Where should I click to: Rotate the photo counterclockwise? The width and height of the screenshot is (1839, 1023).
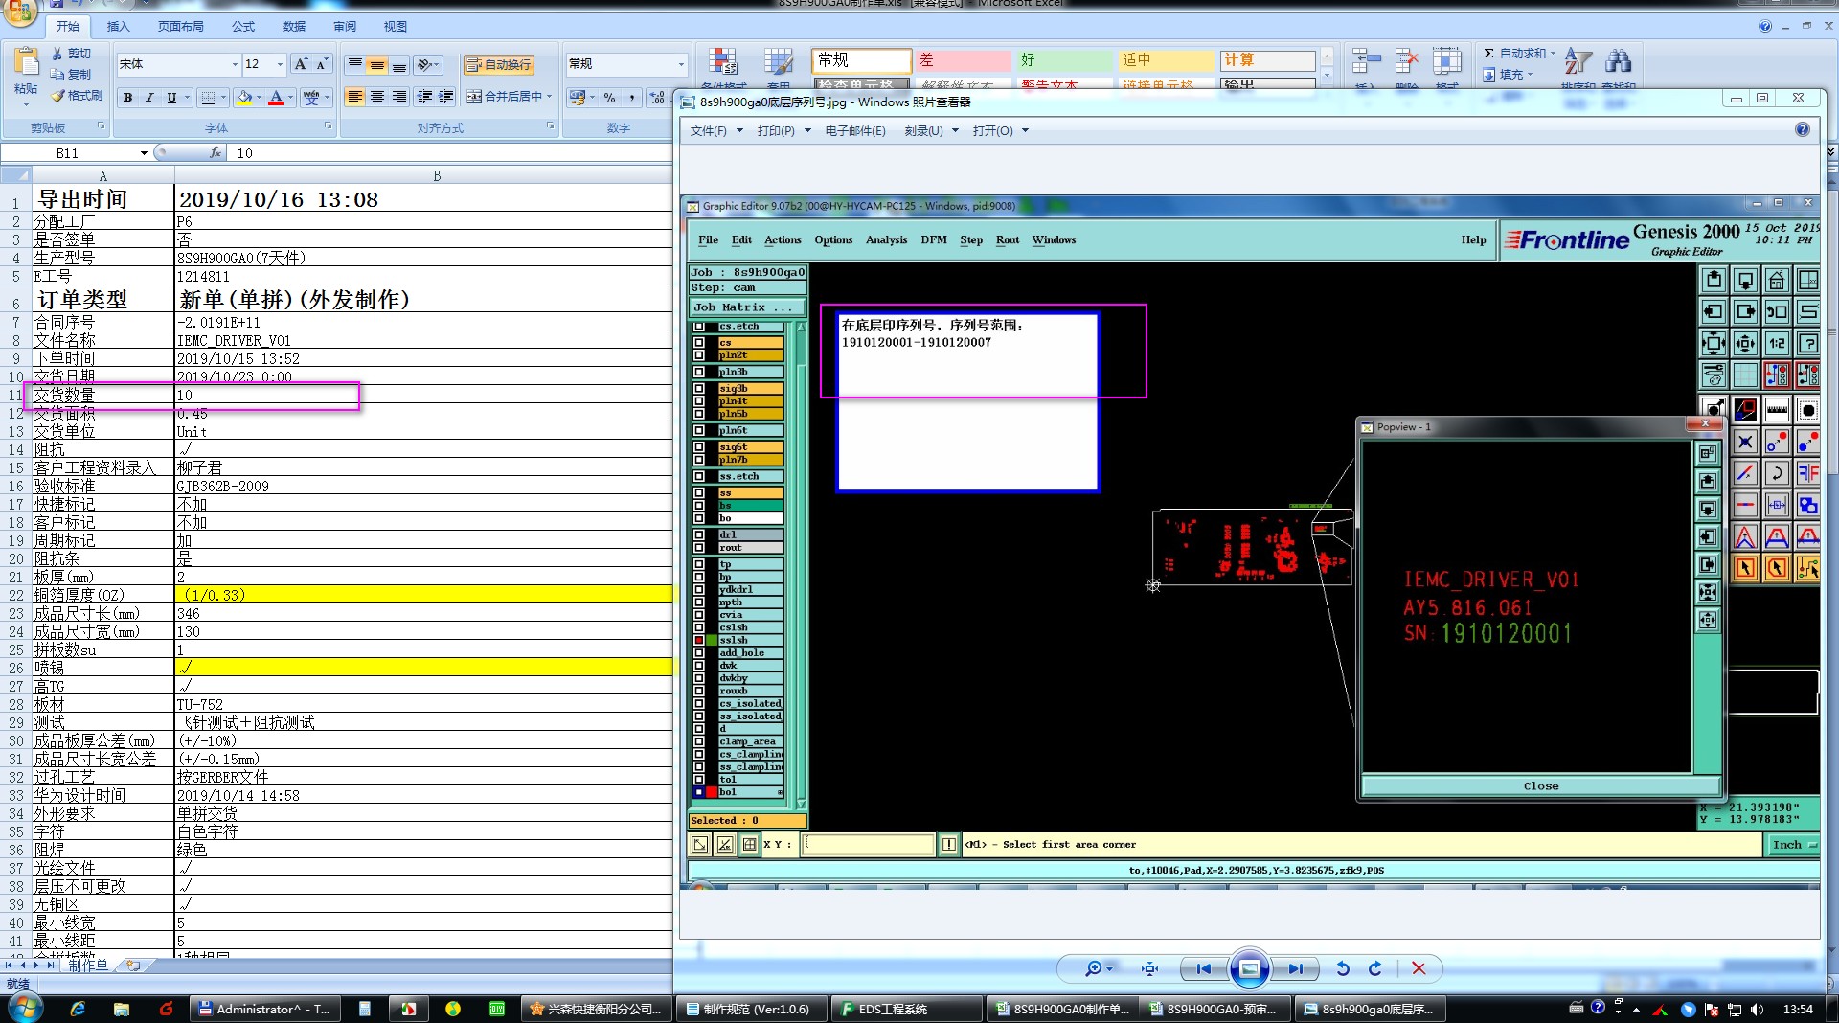[x=1343, y=968]
